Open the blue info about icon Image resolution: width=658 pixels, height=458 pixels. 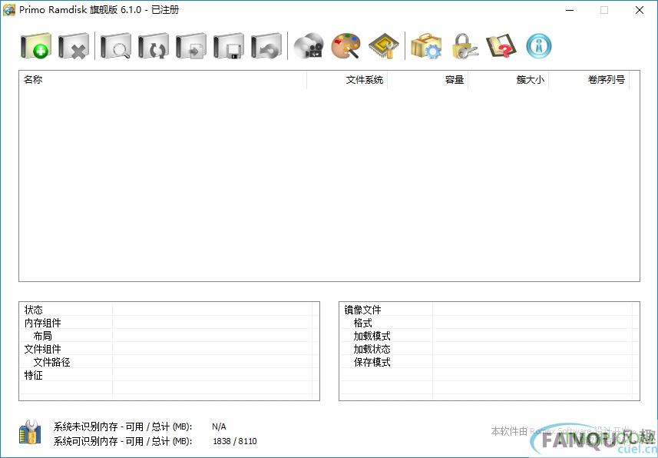coord(539,46)
